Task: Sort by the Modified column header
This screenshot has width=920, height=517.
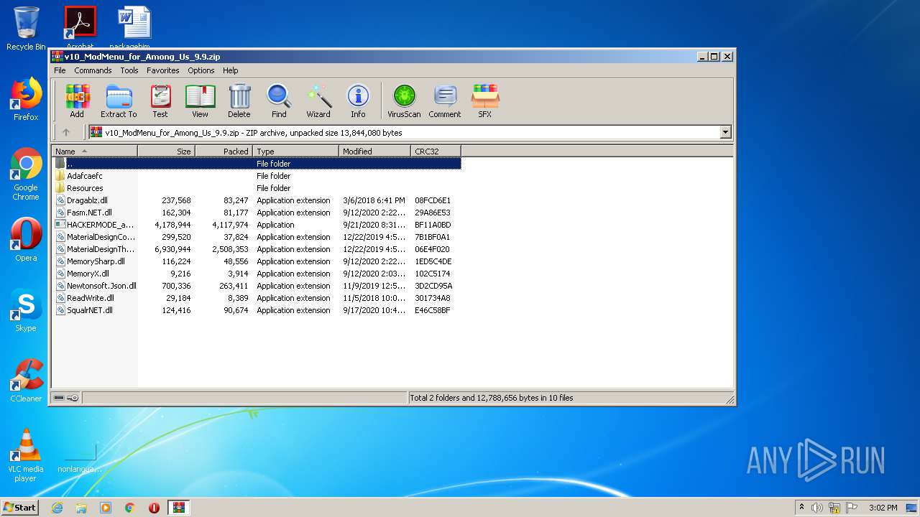Action: click(x=374, y=151)
